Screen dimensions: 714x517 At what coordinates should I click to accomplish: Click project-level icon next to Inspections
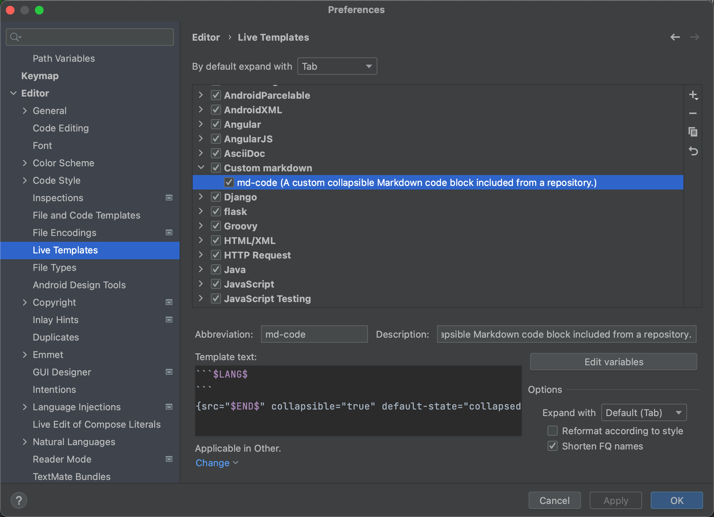[x=169, y=198]
